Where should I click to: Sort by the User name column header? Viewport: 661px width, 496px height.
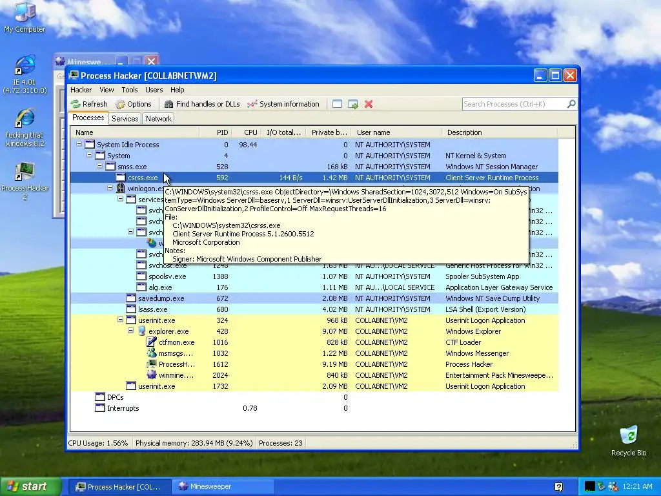pyautogui.click(x=396, y=132)
